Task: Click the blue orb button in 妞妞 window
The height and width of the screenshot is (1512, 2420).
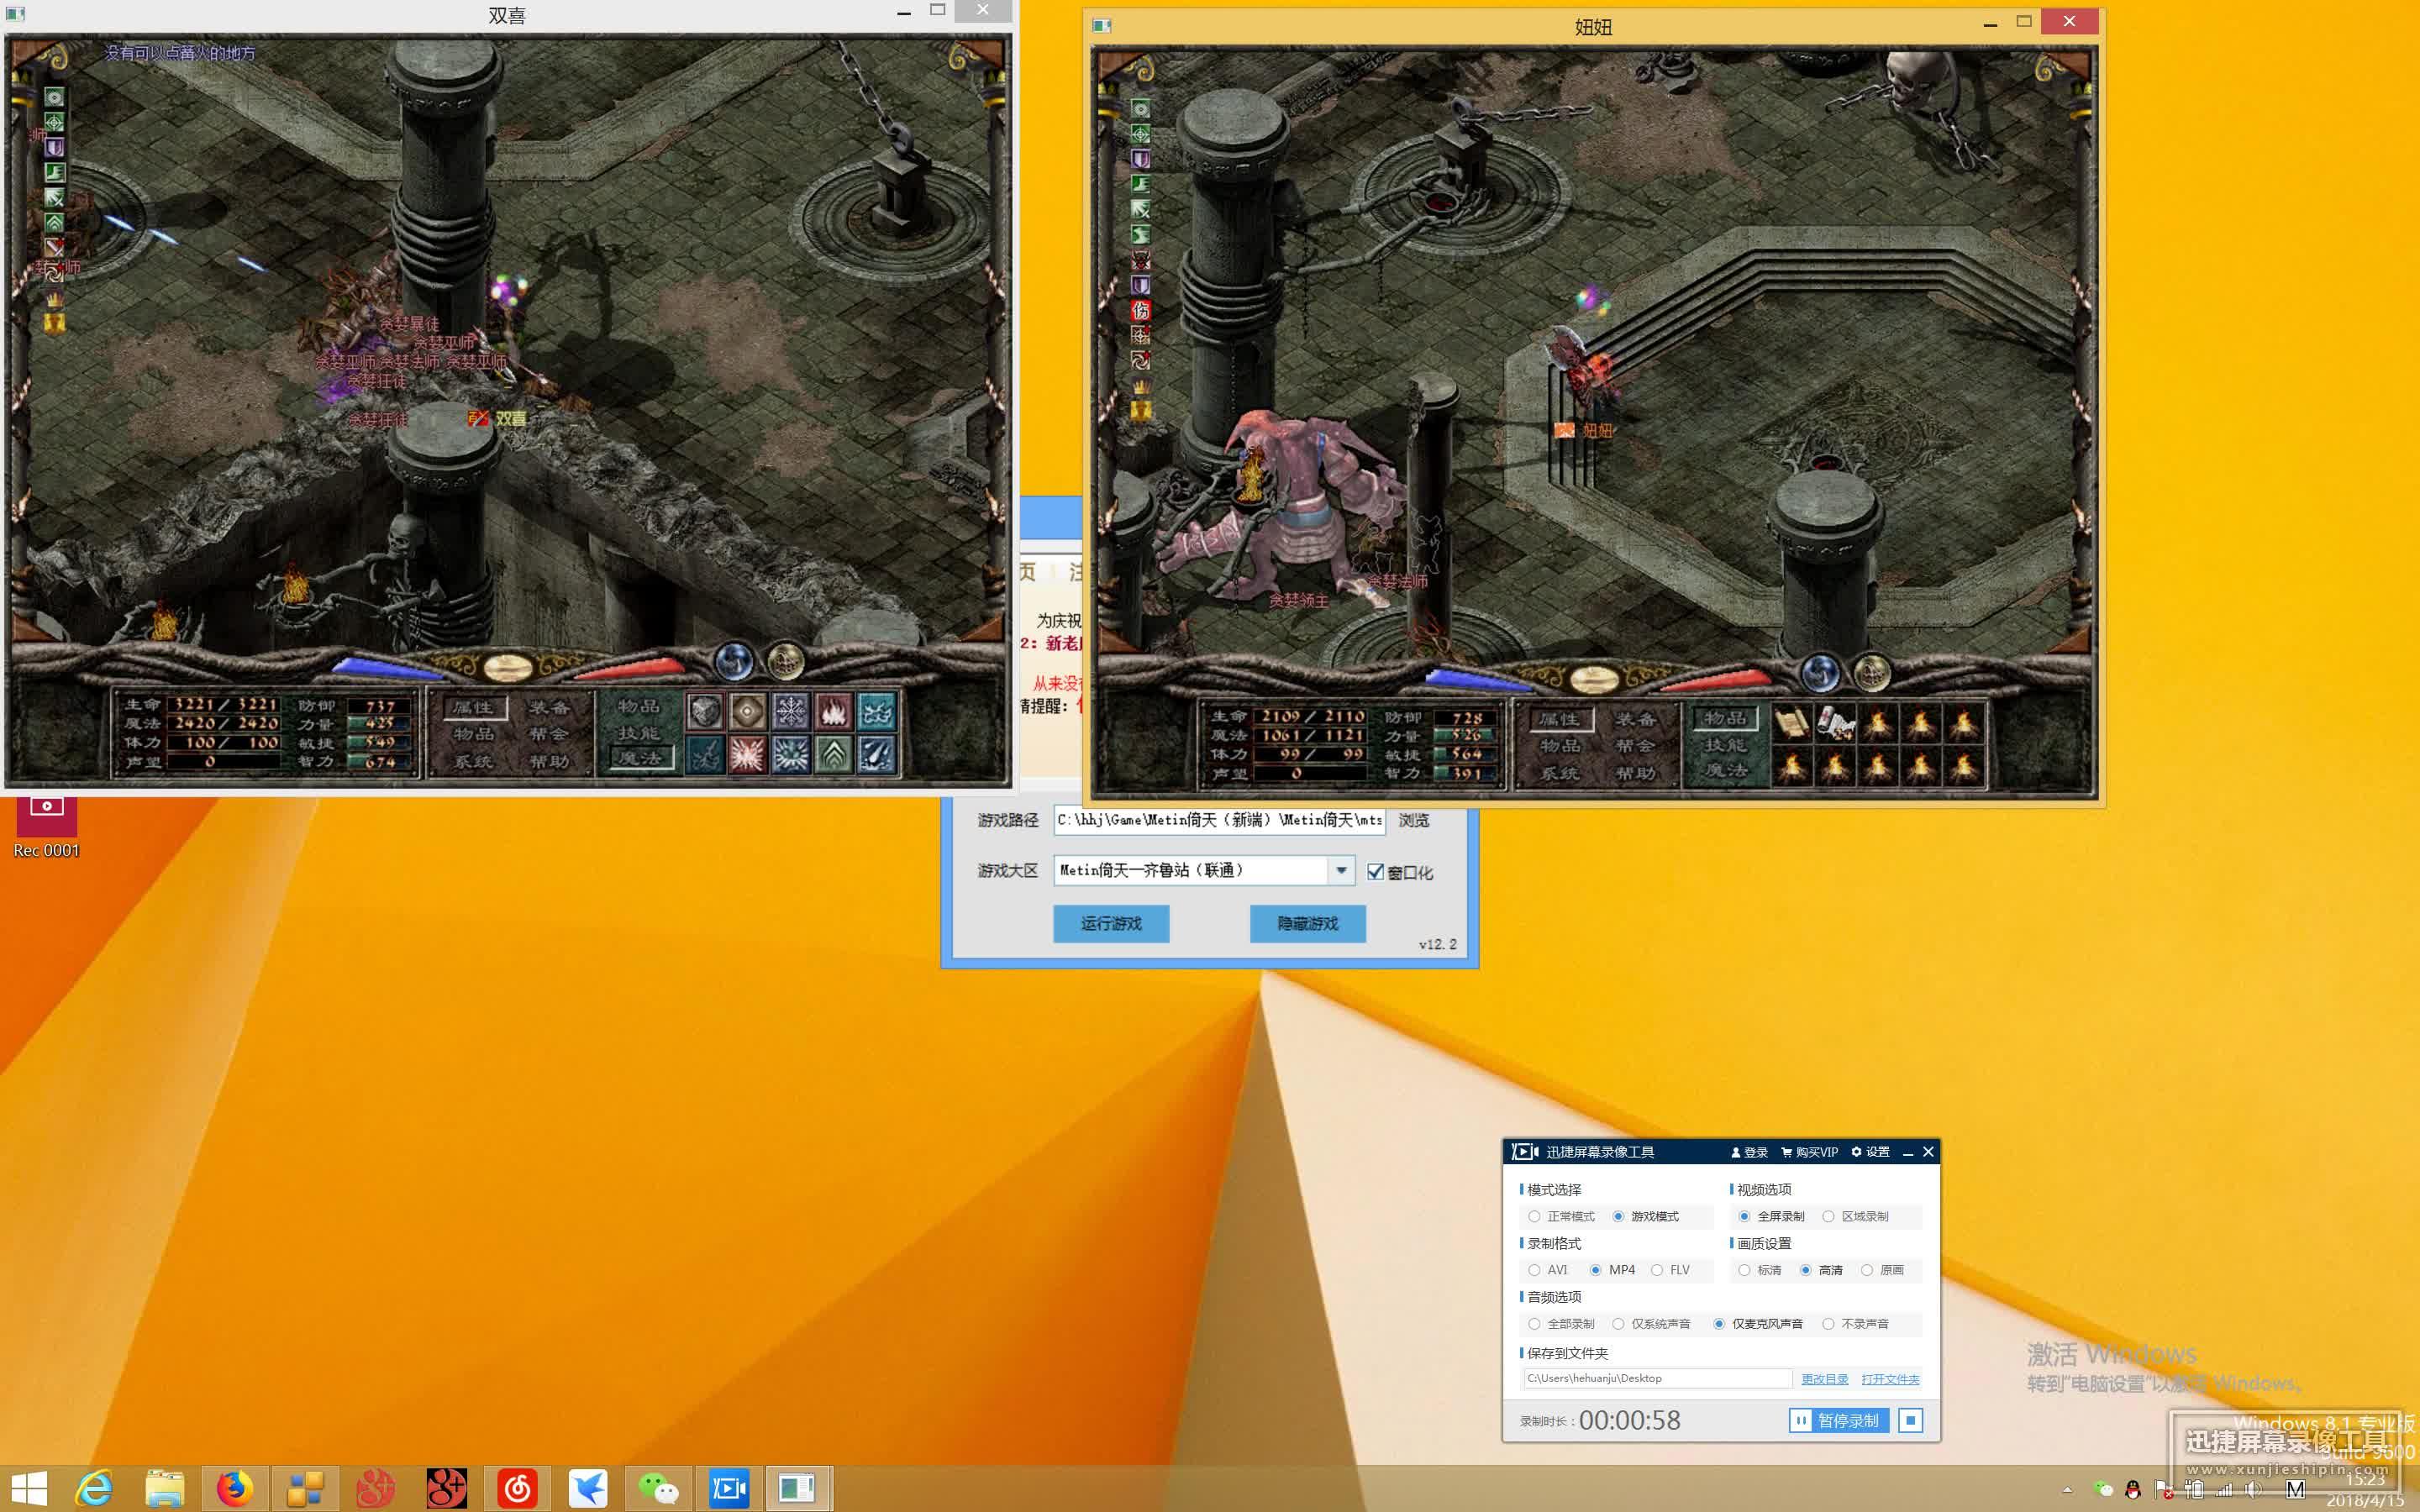Action: [1820, 673]
